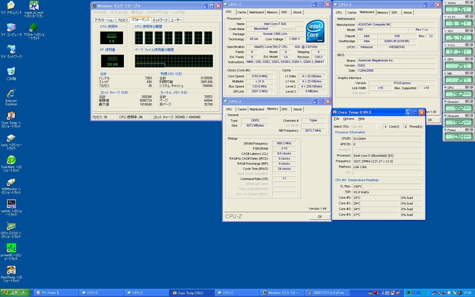Click the Core #0 33°C temperature reading
Screen dimensions: 475x297
click(x=377, y=198)
